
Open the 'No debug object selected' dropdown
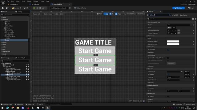tap(59, 8)
